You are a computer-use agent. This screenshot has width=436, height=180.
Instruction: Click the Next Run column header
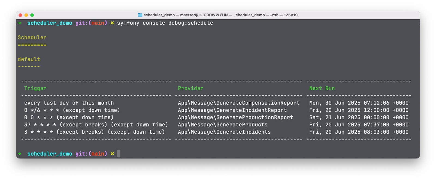[322, 88]
